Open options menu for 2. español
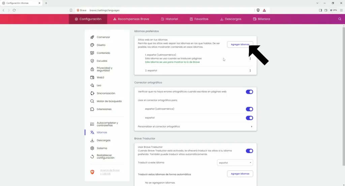This screenshot has height=186, width=345. pos(250,71)
